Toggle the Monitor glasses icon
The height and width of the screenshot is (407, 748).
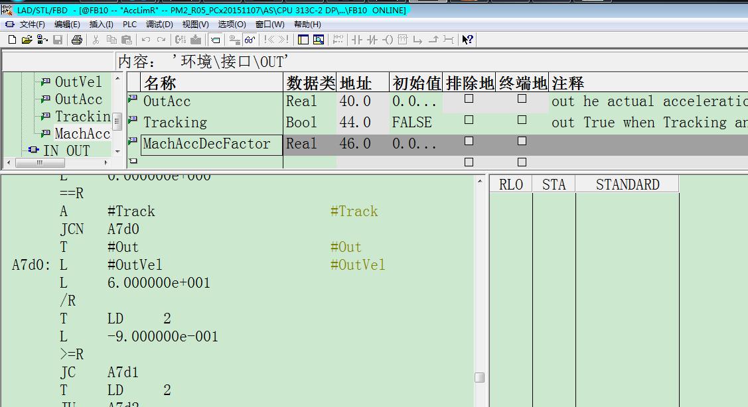tap(250, 40)
